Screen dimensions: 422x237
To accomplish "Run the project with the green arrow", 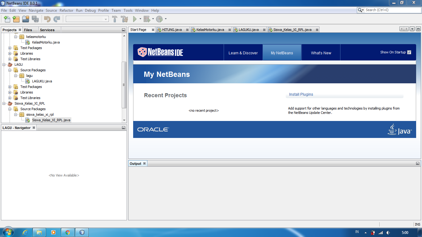I will [135, 19].
